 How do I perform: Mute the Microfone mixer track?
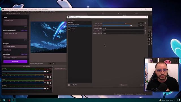pos(48,71)
